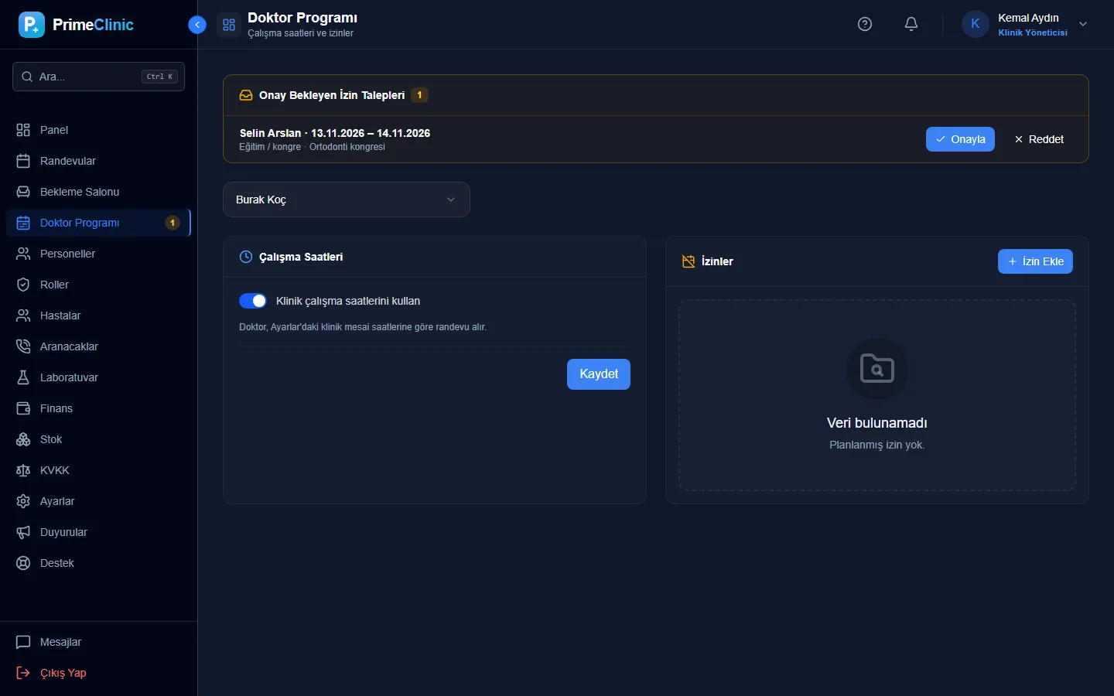Click the Destek lifebuoy icon
This screenshot has width=1114, height=696.
tap(23, 563)
